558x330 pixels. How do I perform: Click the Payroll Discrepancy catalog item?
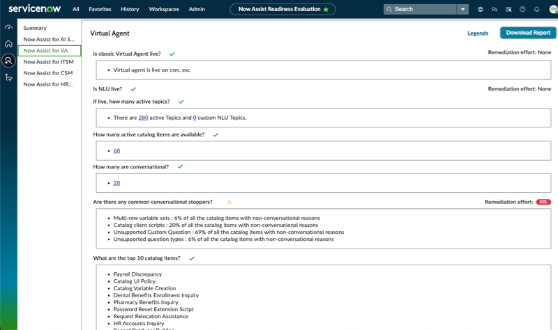137,274
